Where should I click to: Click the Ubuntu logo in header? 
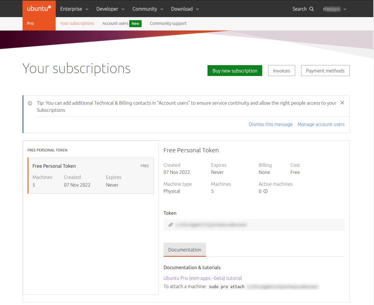tap(39, 9)
